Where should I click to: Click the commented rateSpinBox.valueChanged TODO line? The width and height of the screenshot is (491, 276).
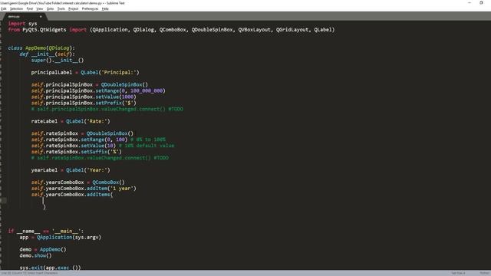(100, 158)
